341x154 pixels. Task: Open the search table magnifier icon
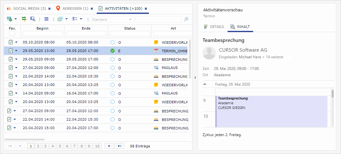33,19
